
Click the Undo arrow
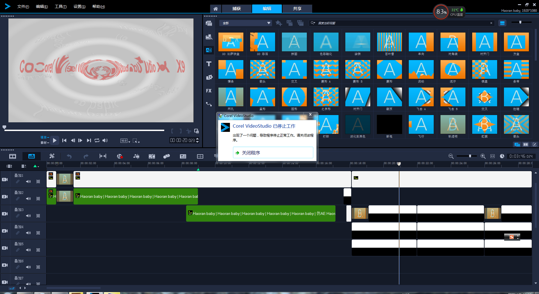pos(69,156)
